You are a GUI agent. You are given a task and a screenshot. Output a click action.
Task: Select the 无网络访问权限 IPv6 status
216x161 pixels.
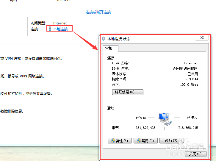[185, 68]
